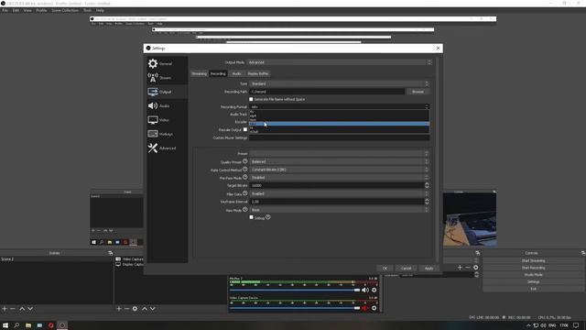Click Custom Muxer Settings field

point(340,137)
